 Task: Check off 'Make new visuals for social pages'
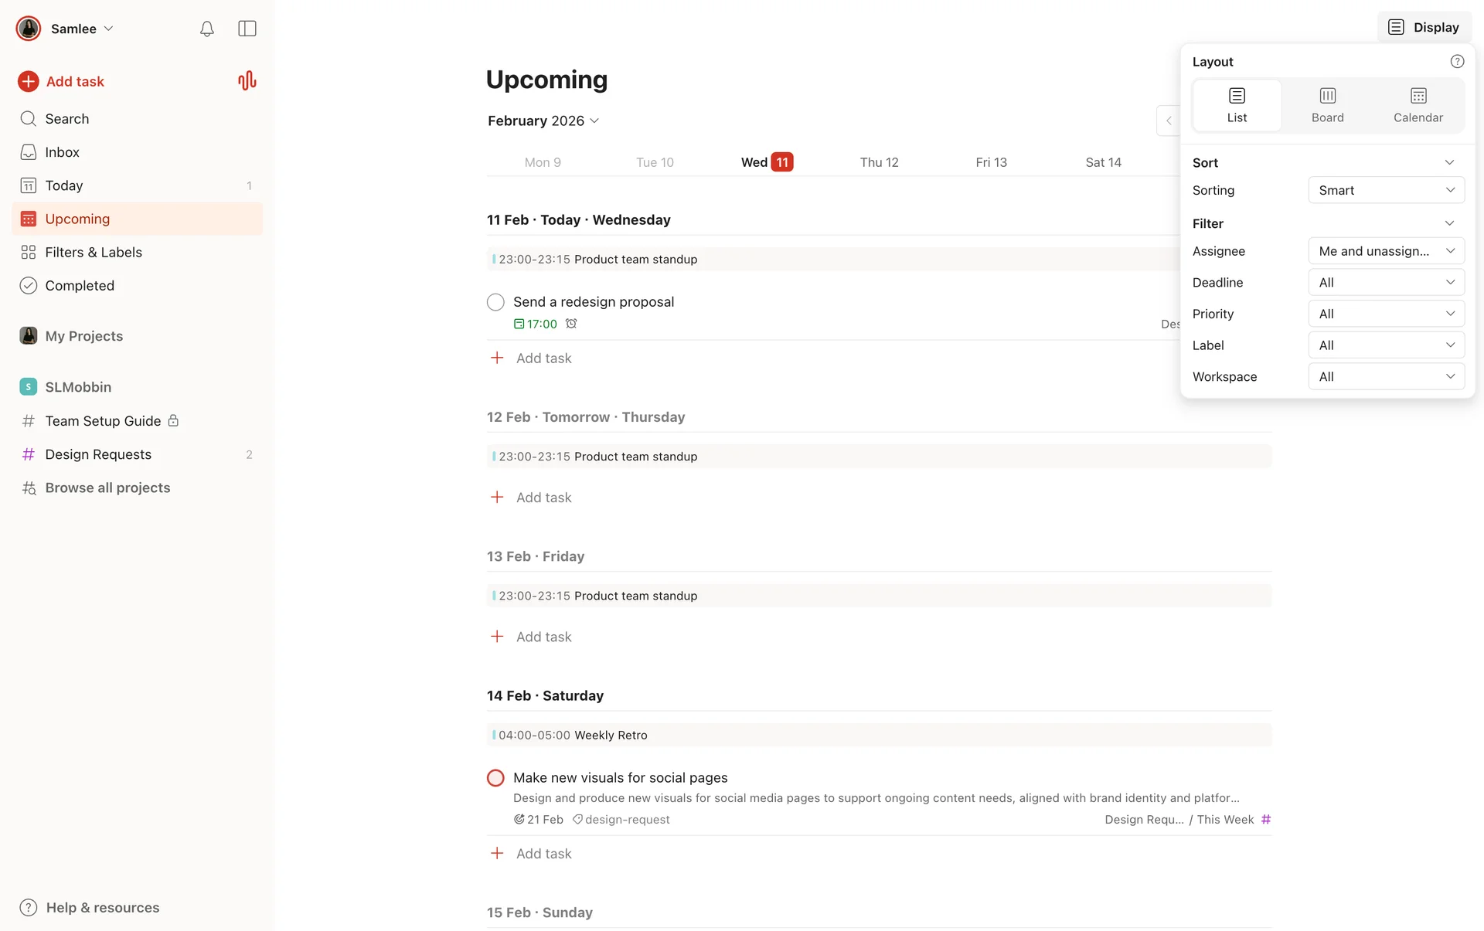point(495,778)
